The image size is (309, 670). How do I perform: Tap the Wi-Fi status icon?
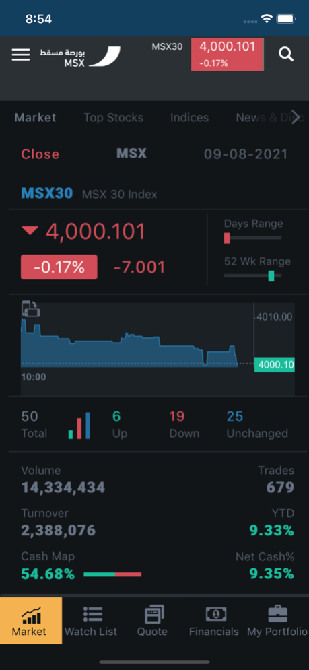point(267,19)
